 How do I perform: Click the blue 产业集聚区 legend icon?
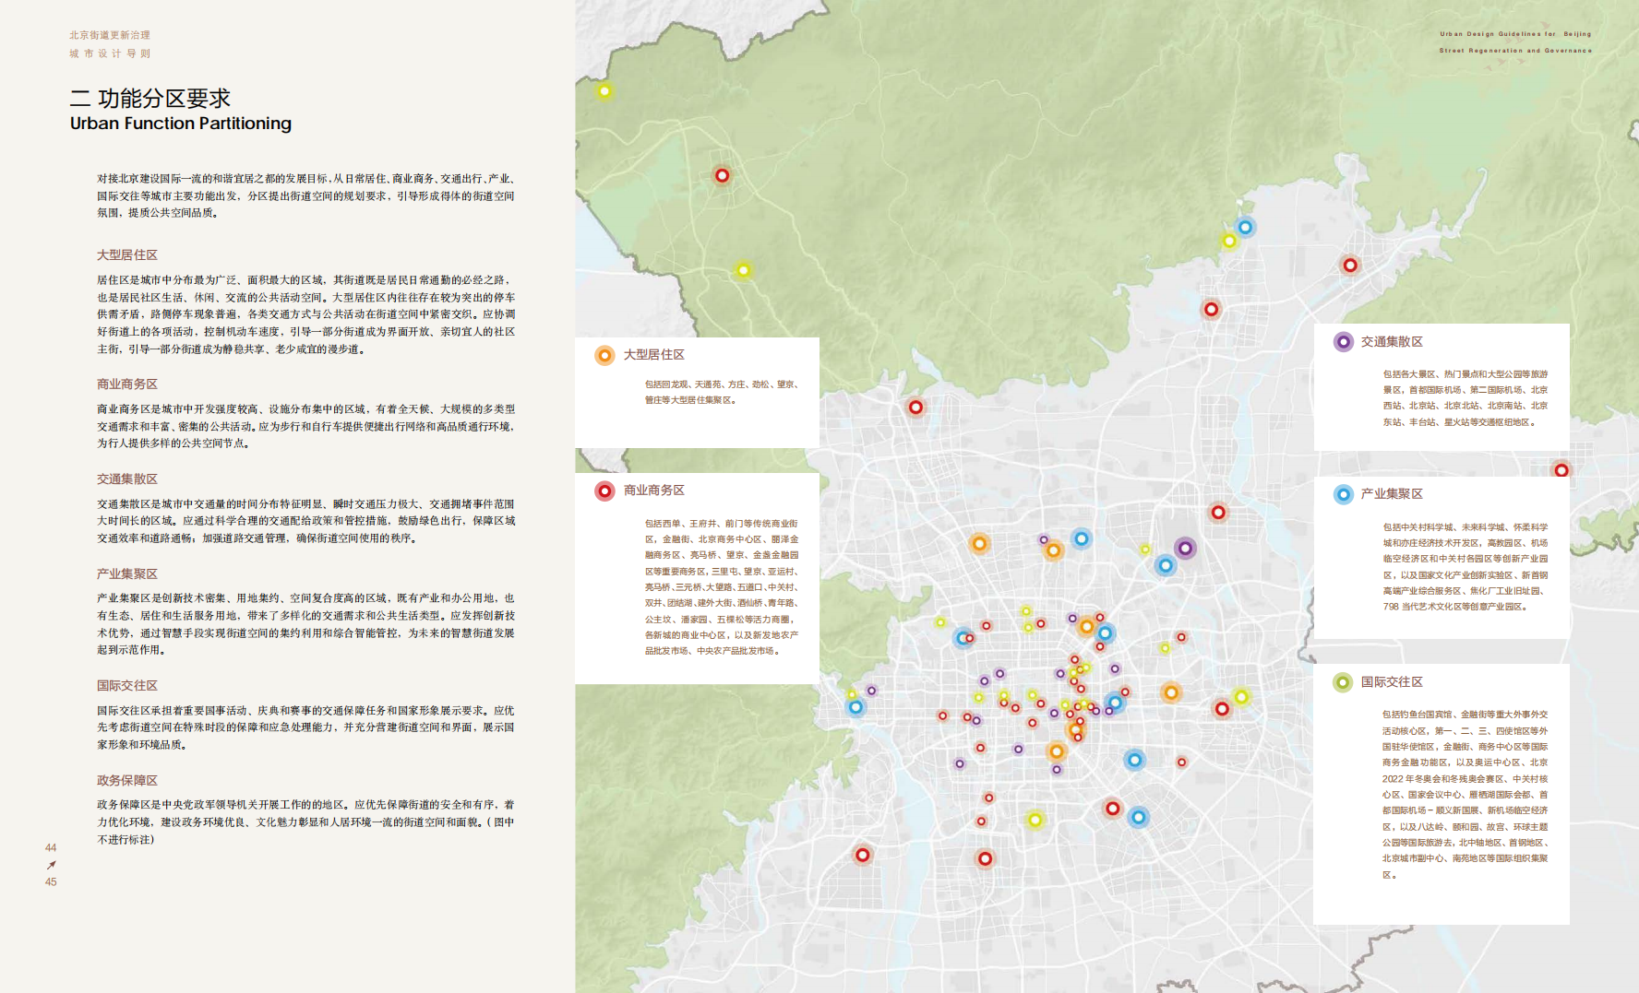point(1344,495)
